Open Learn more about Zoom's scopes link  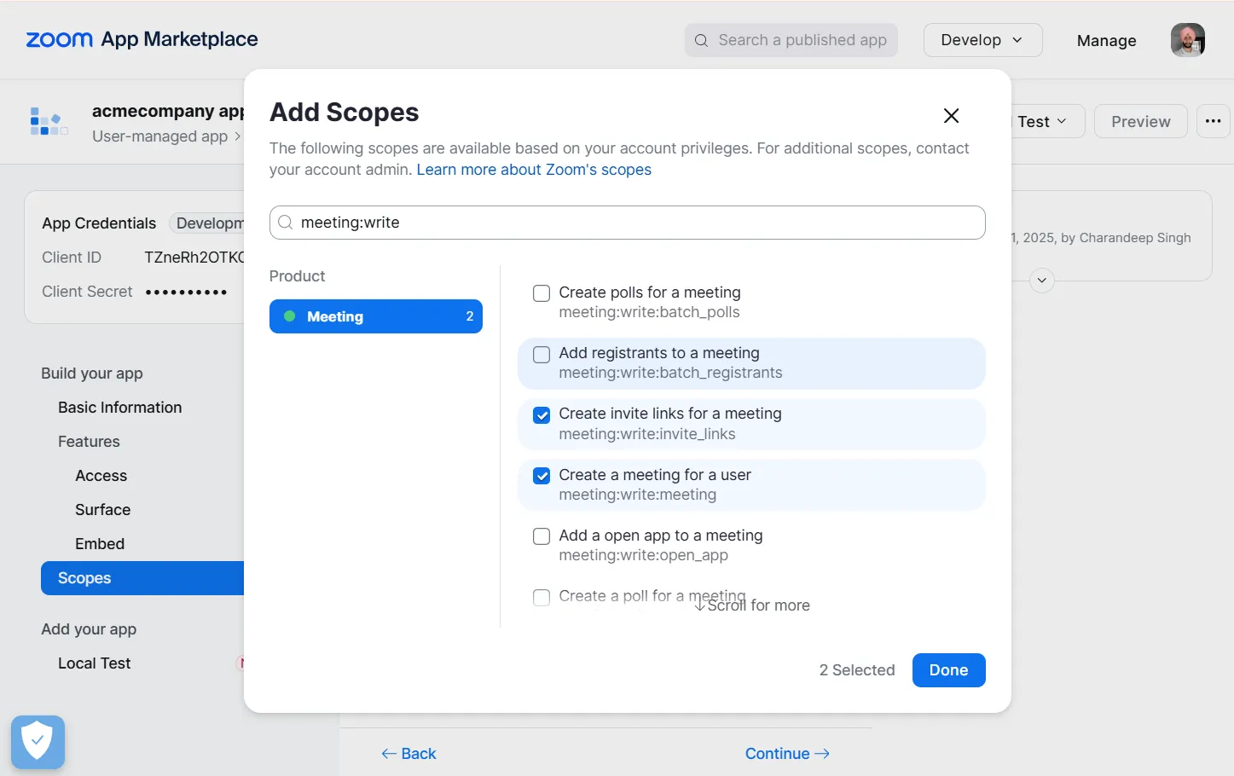[x=534, y=170]
